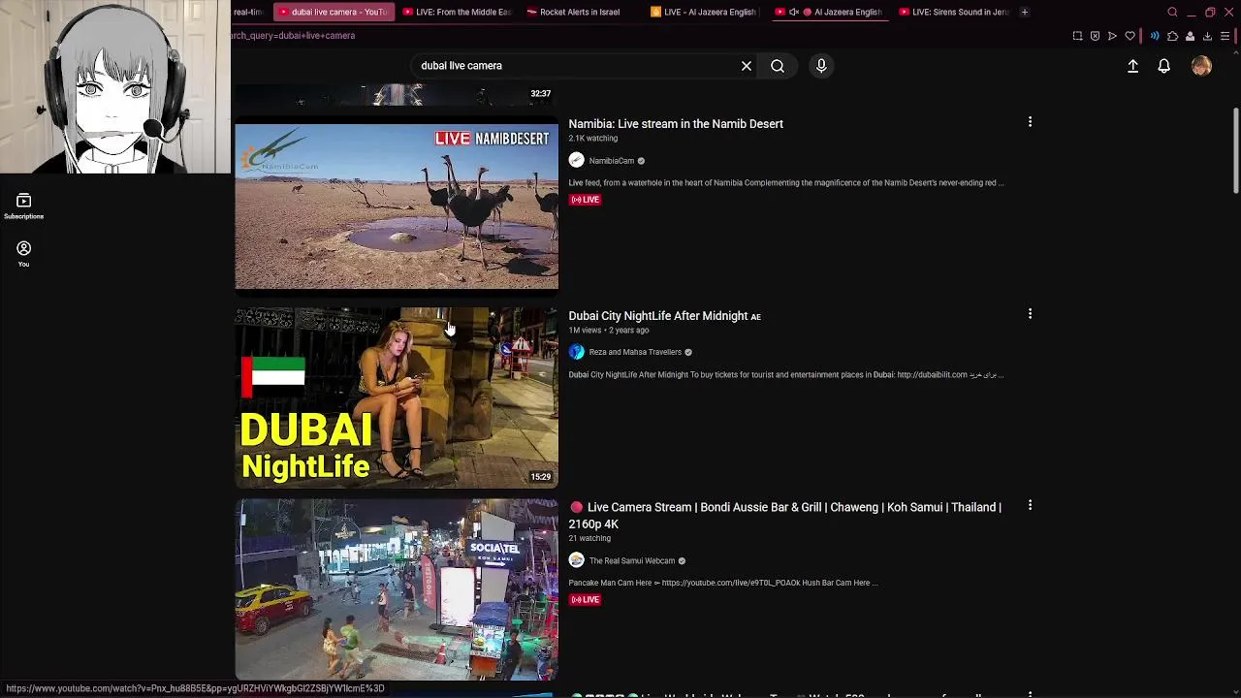The width and height of the screenshot is (1241, 698).
Task: Open browser snapshot tool icon
Action: (x=1077, y=36)
